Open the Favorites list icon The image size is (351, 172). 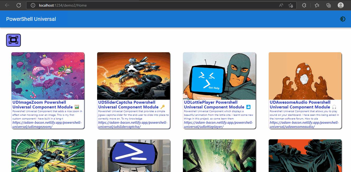click(x=317, y=5)
